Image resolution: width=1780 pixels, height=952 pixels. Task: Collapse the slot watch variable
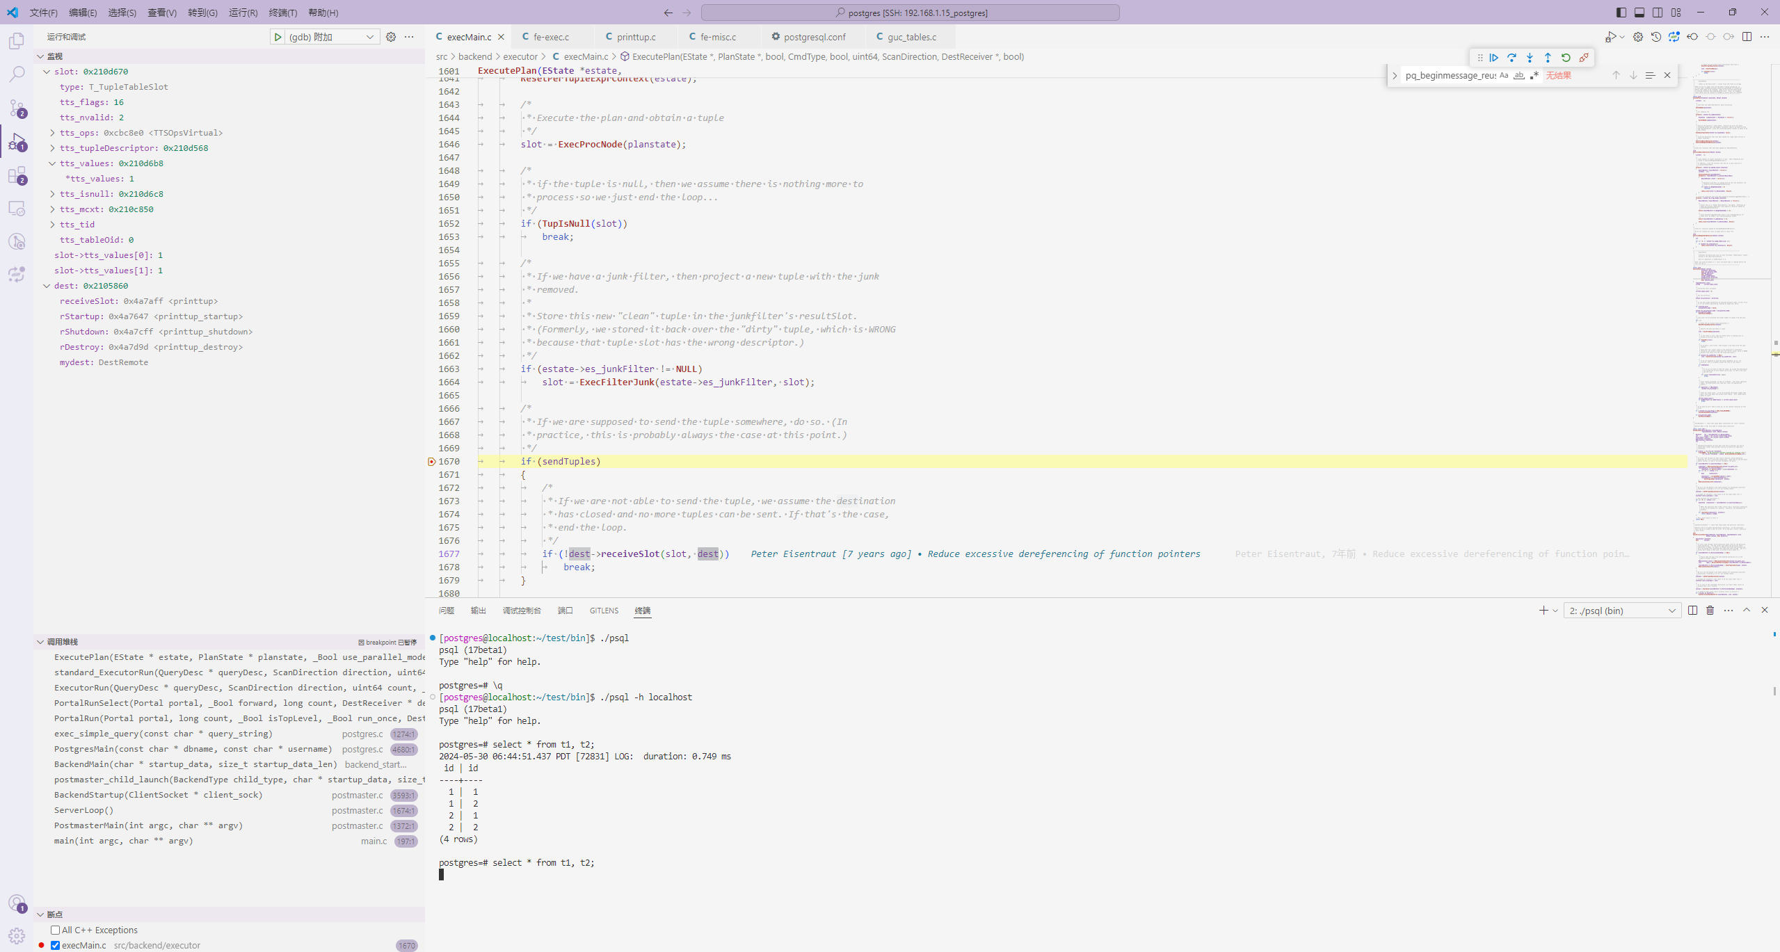pos(47,72)
